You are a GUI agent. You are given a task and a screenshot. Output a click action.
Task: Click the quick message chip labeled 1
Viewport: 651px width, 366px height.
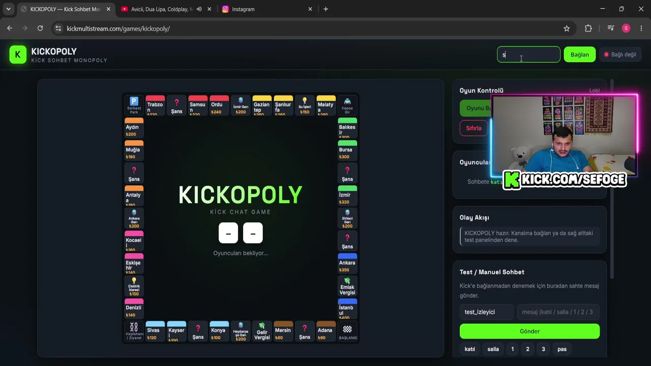tap(513, 349)
